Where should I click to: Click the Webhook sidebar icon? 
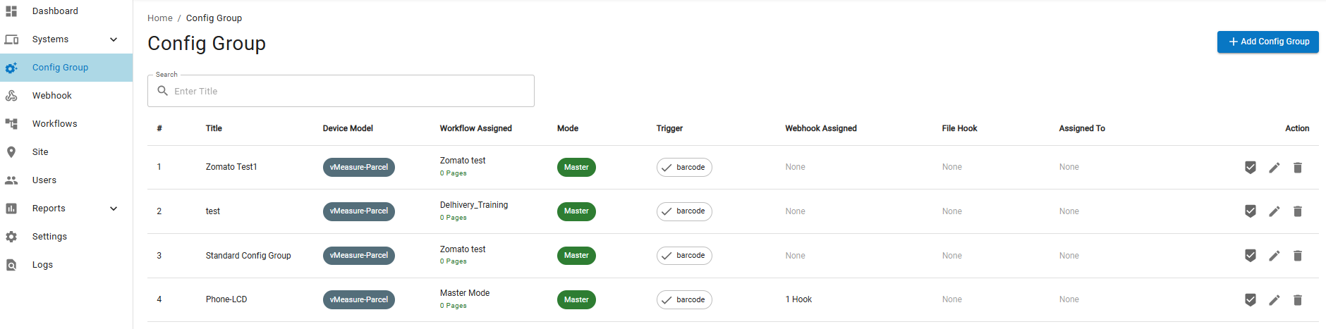coord(11,96)
